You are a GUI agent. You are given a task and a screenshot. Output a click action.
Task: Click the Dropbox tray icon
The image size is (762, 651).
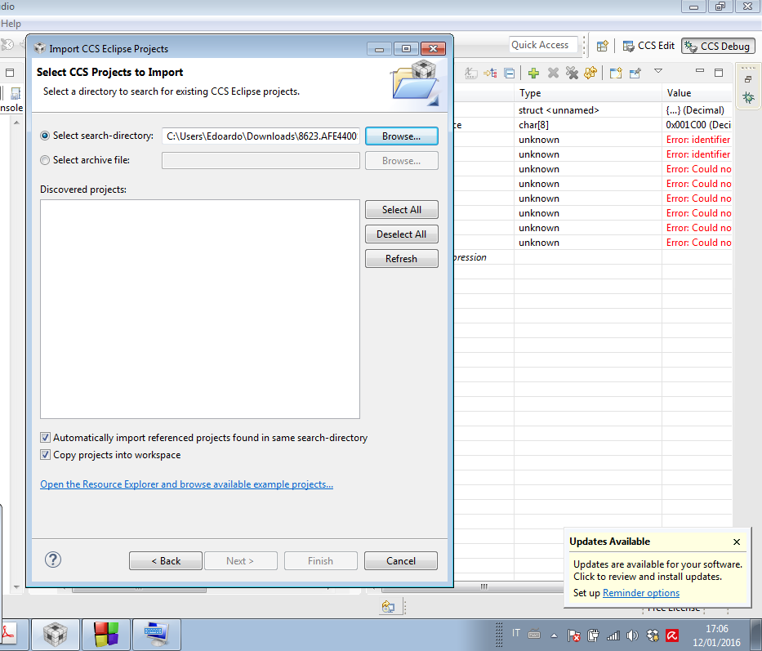click(x=653, y=635)
